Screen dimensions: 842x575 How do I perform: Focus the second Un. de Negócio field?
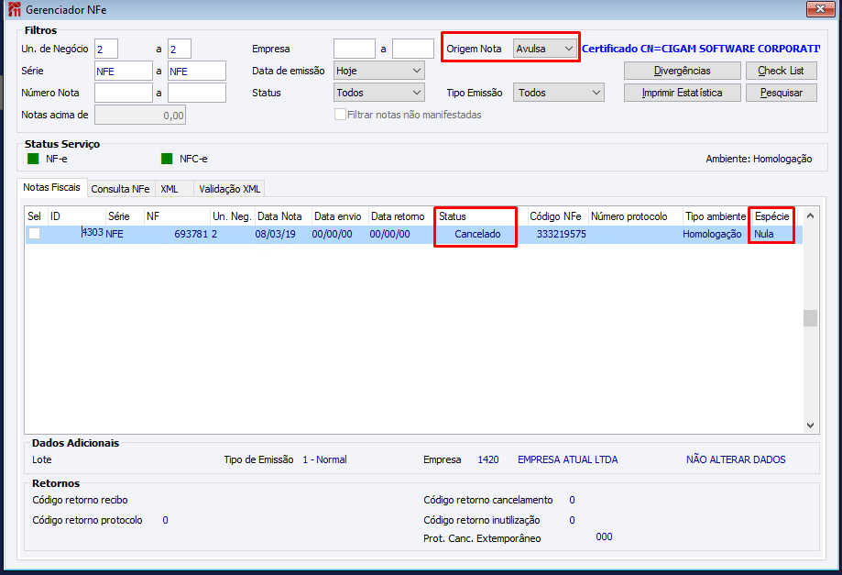[x=180, y=49]
